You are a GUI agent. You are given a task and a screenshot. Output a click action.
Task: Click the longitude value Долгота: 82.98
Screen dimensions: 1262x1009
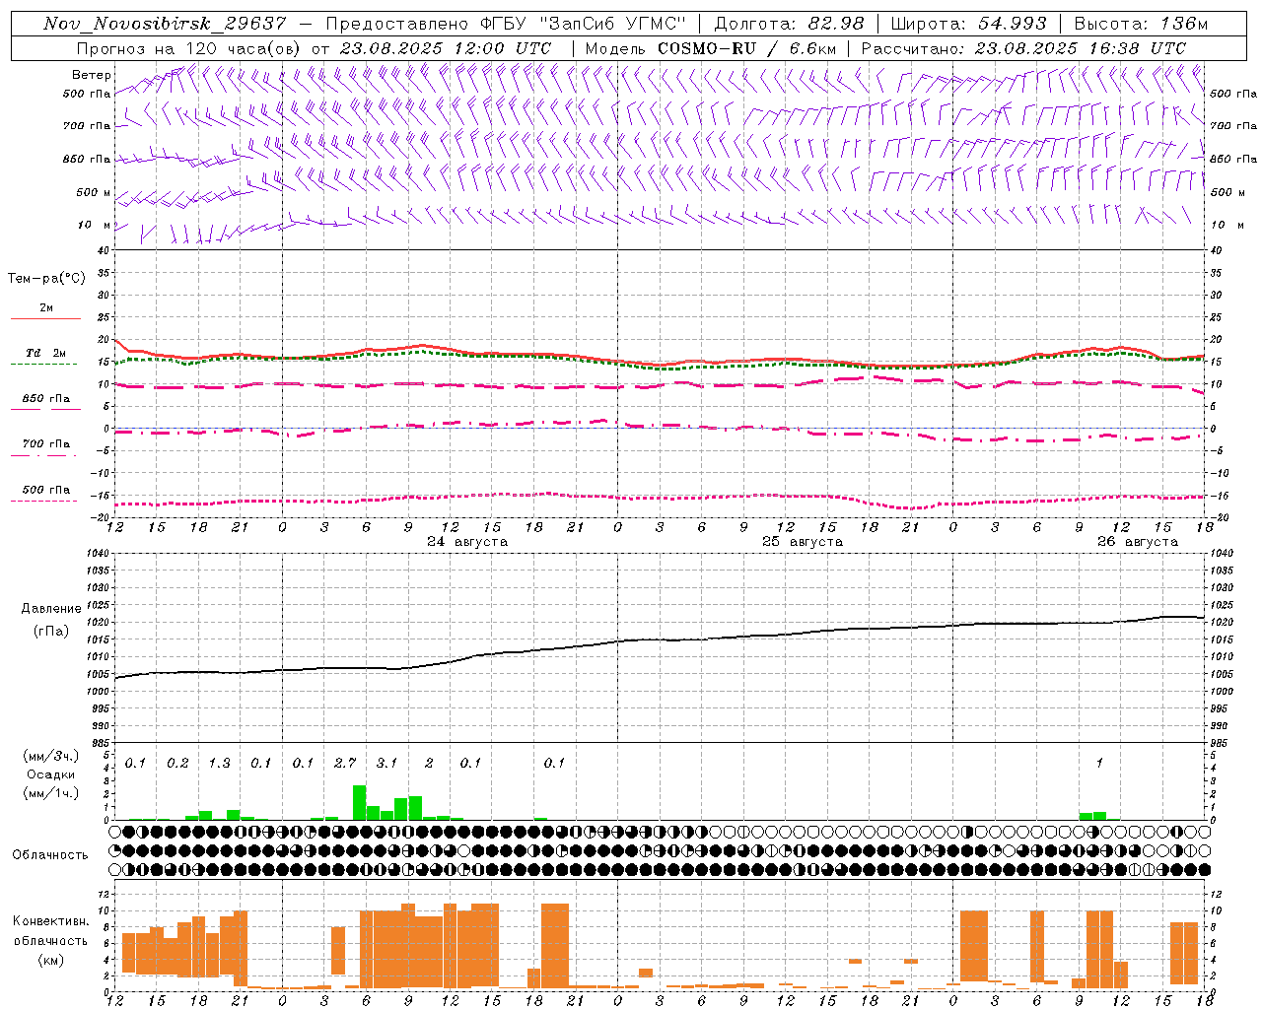(x=789, y=24)
